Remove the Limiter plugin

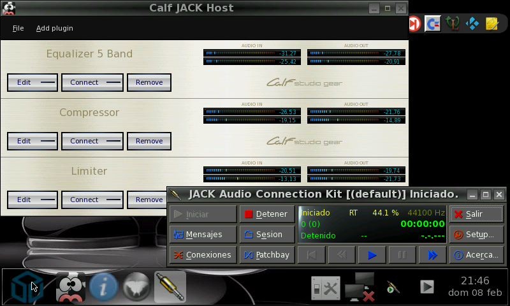pyautogui.click(x=147, y=200)
